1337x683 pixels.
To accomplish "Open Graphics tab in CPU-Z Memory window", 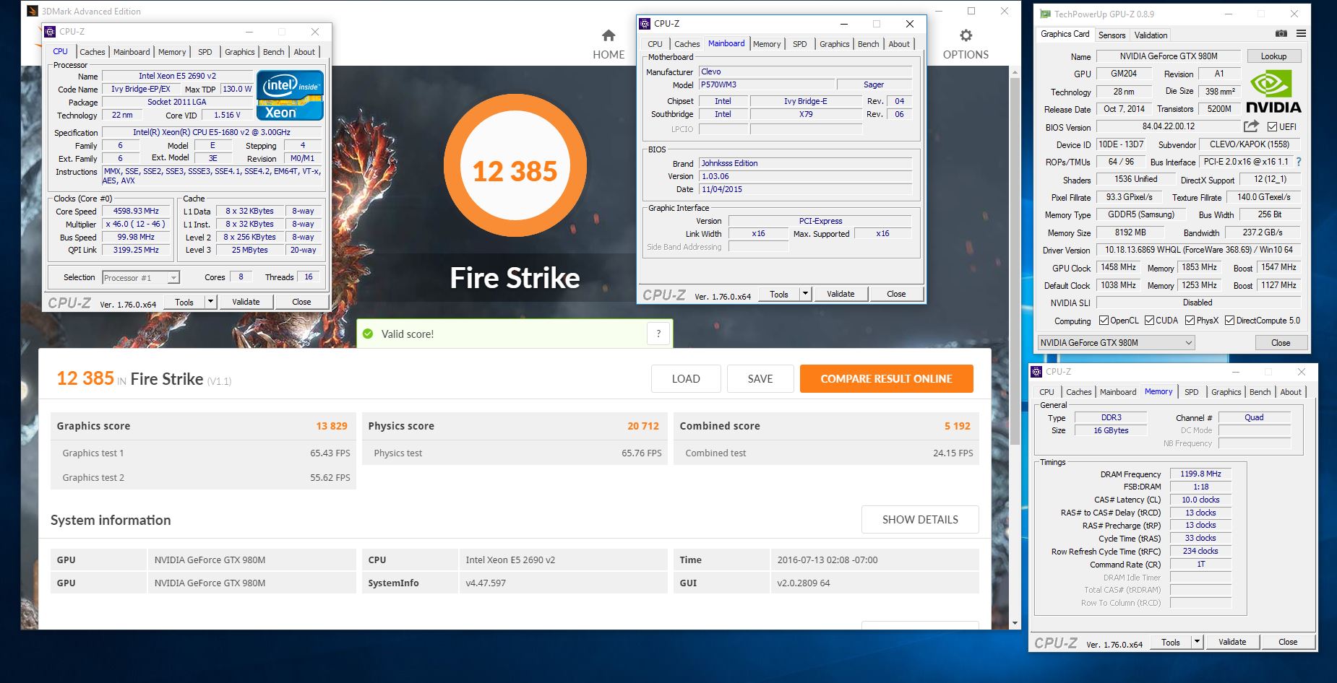I will click(1226, 392).
